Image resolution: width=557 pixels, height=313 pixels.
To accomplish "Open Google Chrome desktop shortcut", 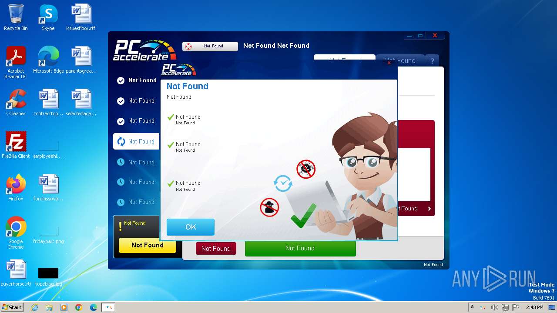I will [x=16, y=233].
